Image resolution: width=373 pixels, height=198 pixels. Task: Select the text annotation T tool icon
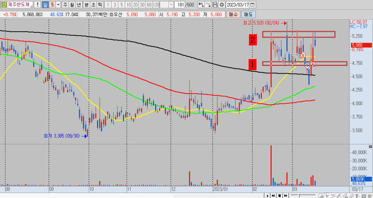pyautogui.click(x=358, y=196)
